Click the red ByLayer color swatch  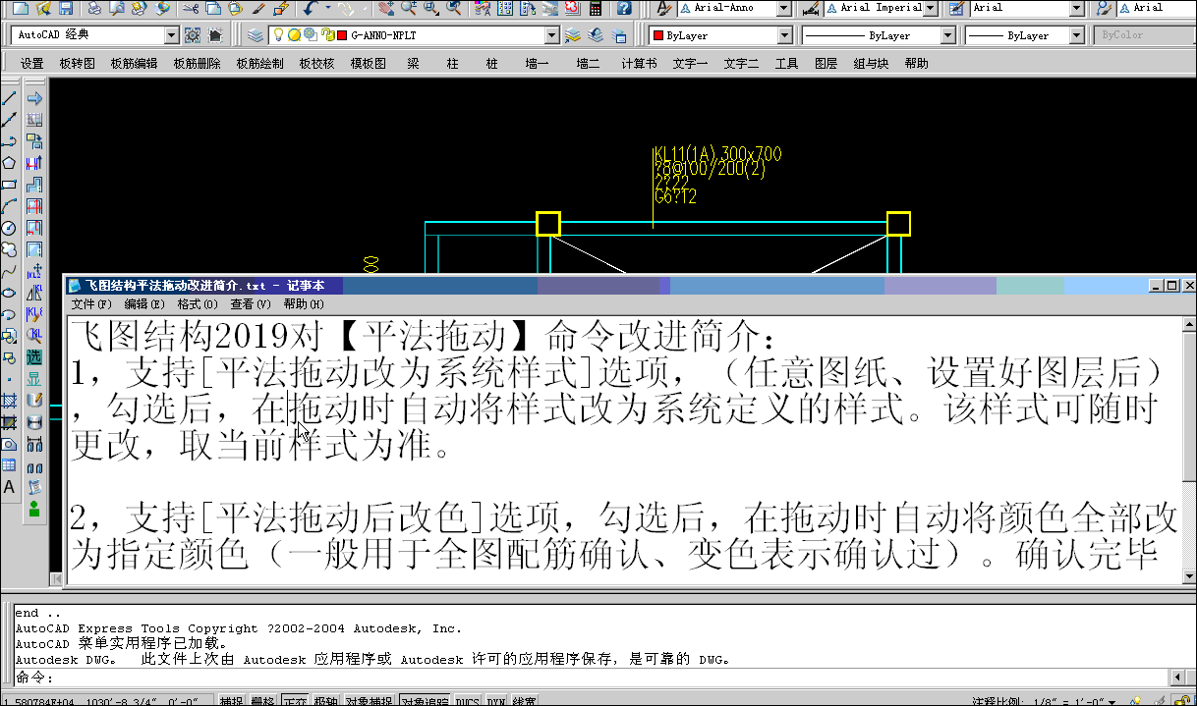pyautogui.click(x=658, y=35)
